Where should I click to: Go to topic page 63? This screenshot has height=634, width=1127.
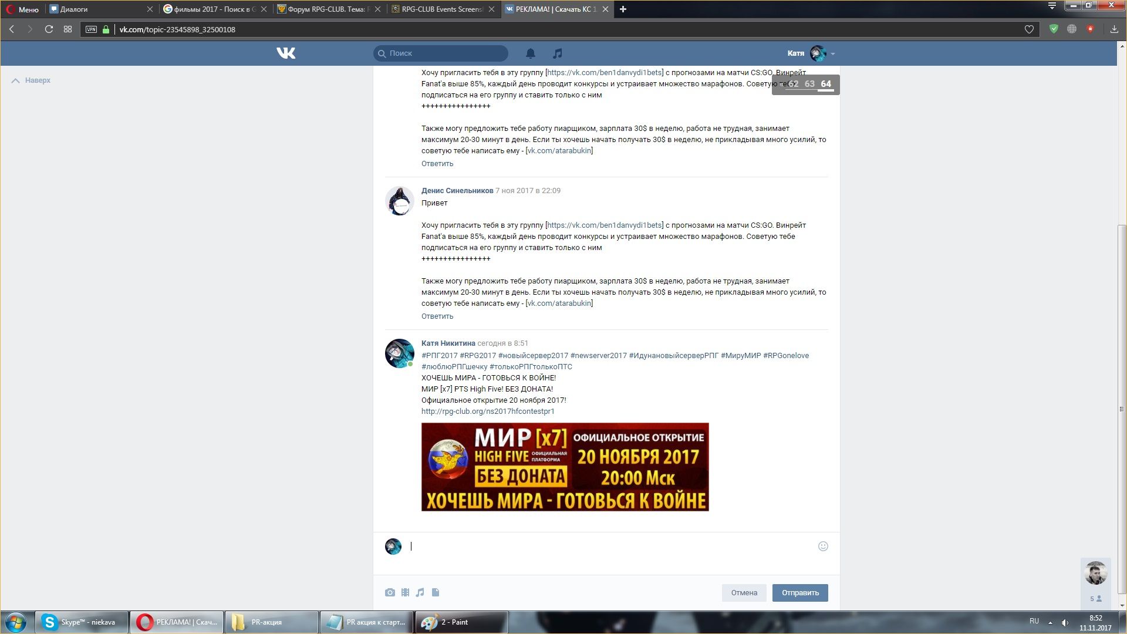(x=809, y=84)
